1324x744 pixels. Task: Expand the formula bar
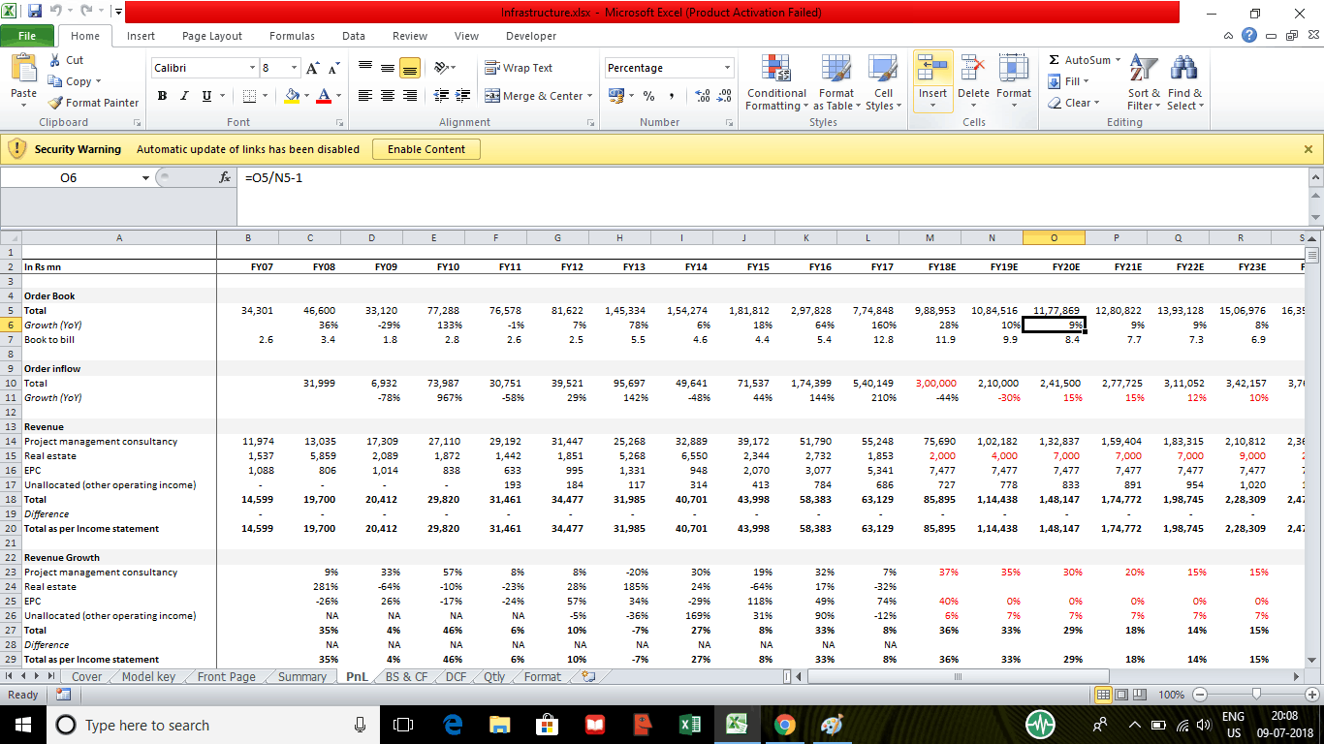(1315, 178)
